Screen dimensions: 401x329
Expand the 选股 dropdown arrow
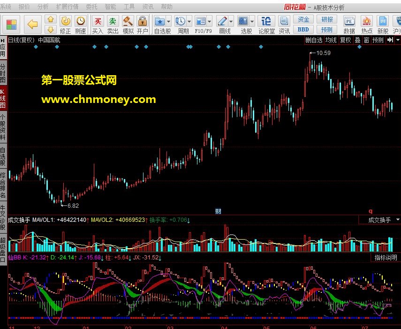point(252,22)
